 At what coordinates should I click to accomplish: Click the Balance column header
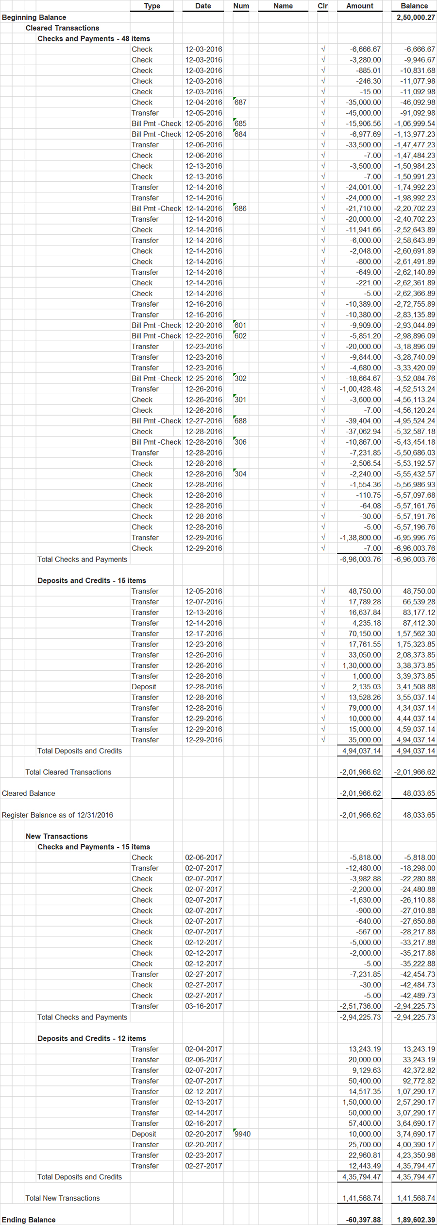pos(414,6)
